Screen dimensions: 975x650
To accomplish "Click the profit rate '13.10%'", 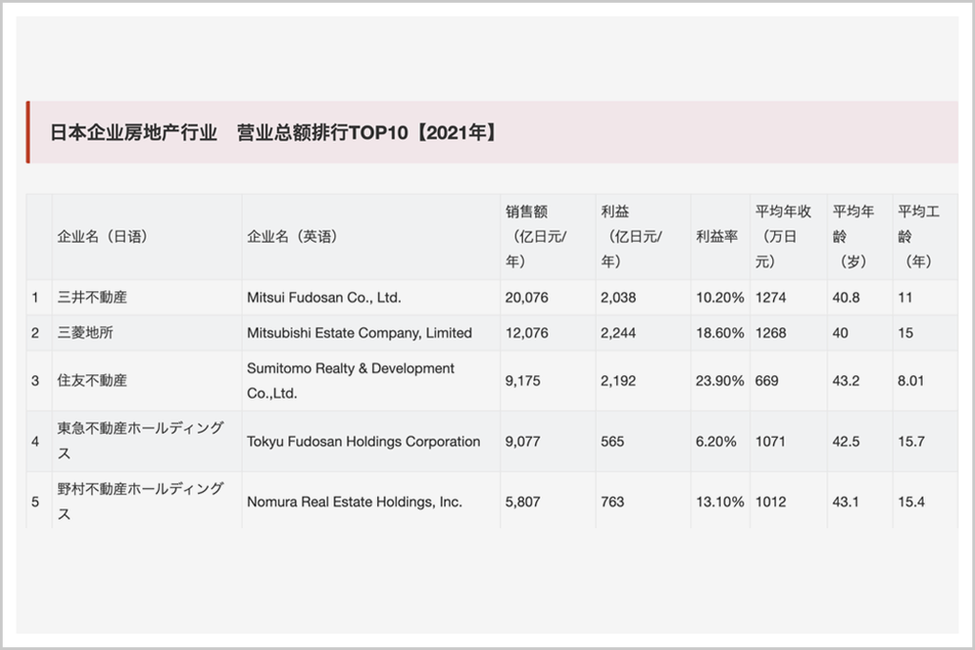I will 720,502.
